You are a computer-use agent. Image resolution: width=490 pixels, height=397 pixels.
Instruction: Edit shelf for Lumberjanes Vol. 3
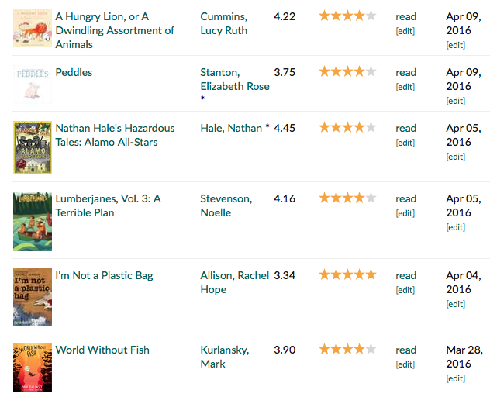click(405, 213)
